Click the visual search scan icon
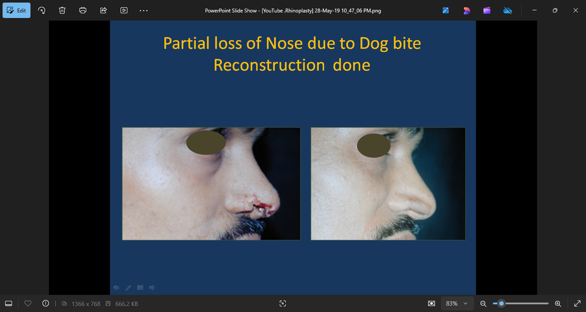This screenshot has height=312, width=586. [x=282, y=303]
